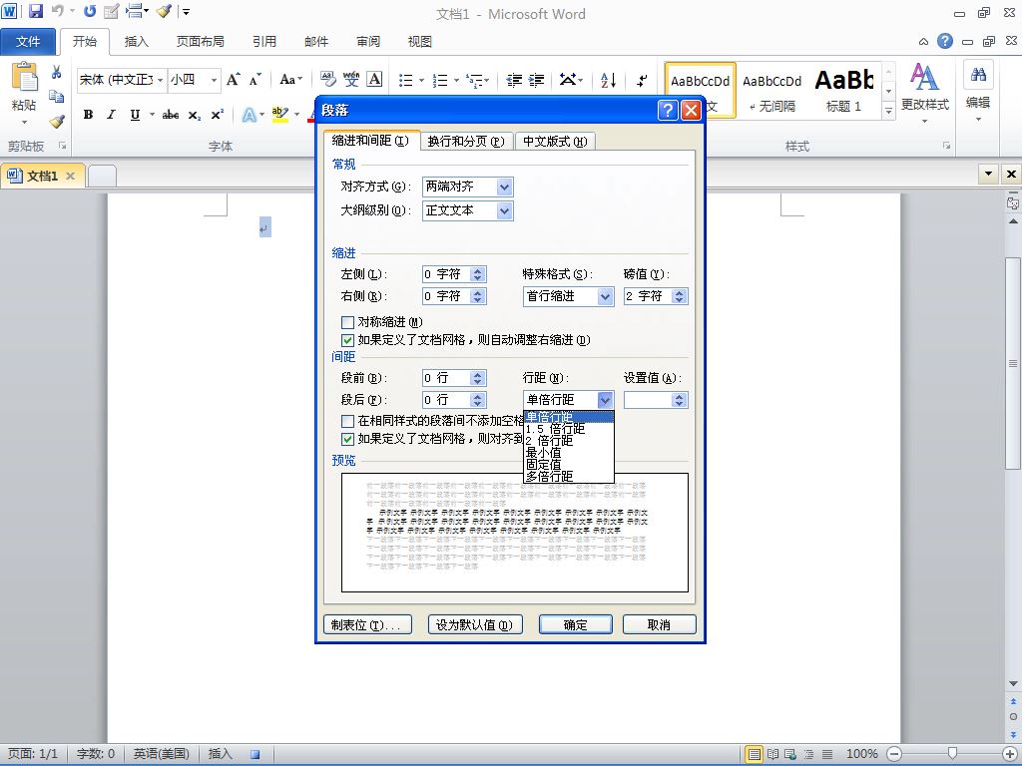Click the Numbering list icon
Image resolution: width=1022 pixels, height=766 pixels.
[x=441, y=80]
